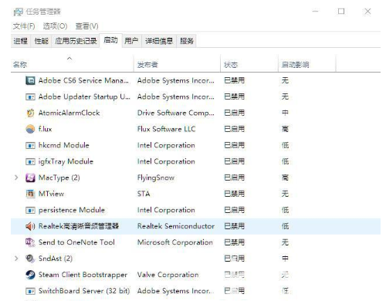Select the Realtek高清晰音频管理器 entry name

click(x=79, y=226)
